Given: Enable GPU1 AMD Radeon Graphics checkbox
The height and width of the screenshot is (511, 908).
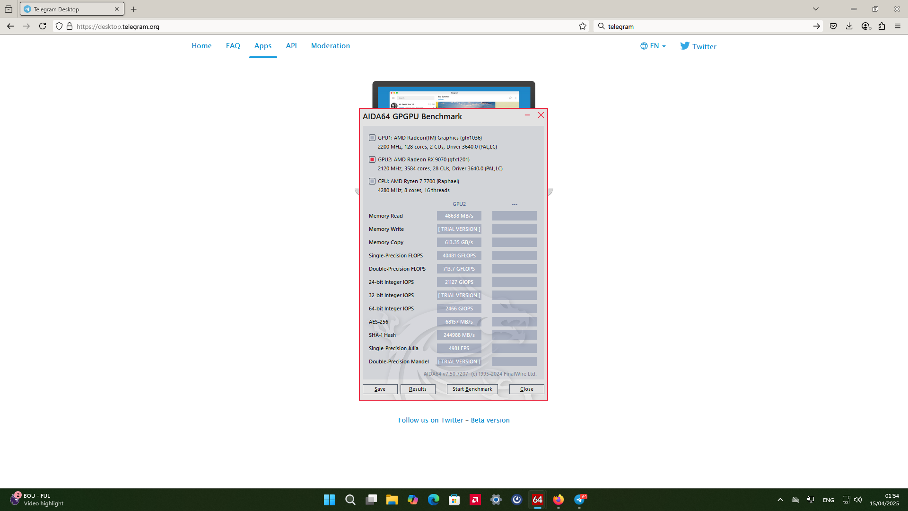Looking at the screenshot, I should point(372,138).
